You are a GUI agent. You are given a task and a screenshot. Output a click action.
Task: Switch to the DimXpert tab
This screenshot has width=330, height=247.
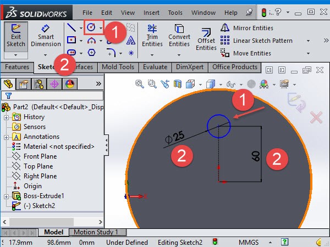coord(190,67)
